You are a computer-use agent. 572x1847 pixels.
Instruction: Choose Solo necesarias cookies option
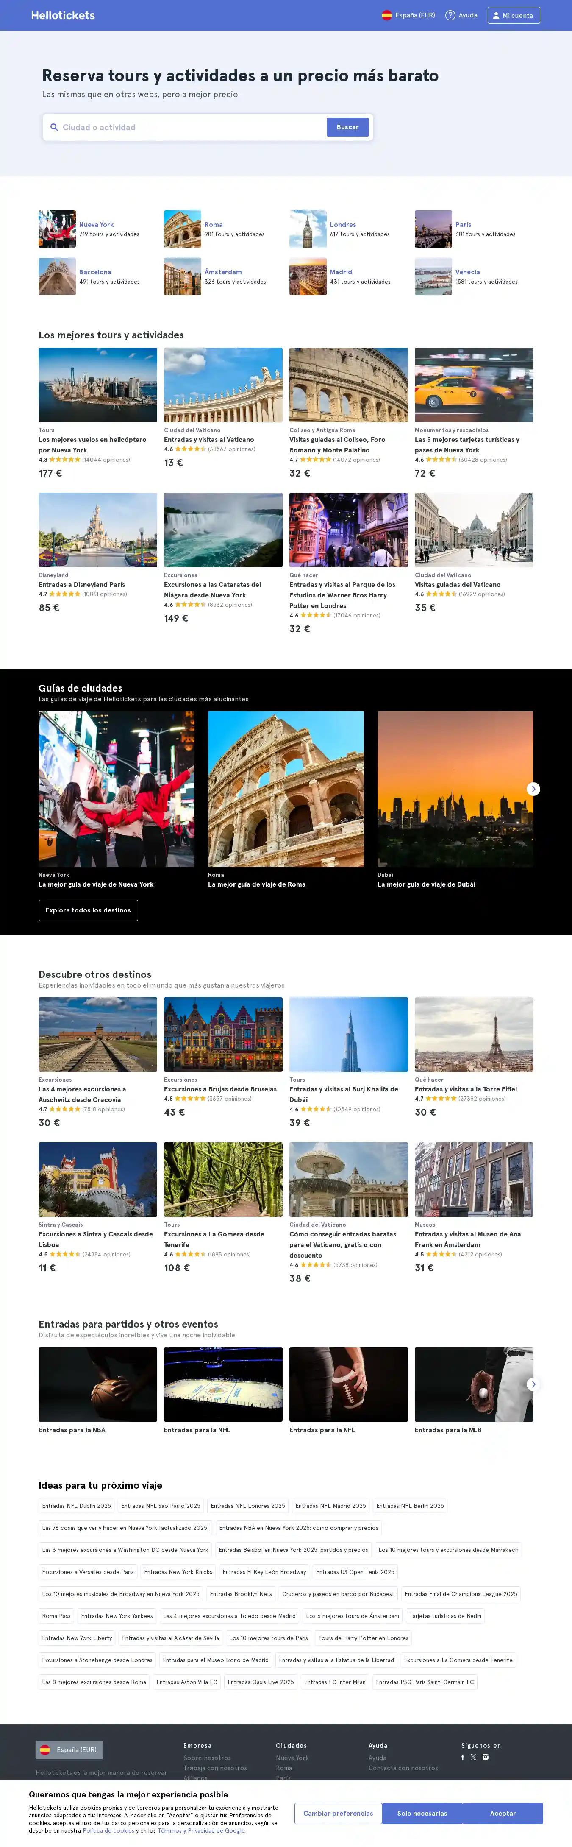tap(422, 1813)
